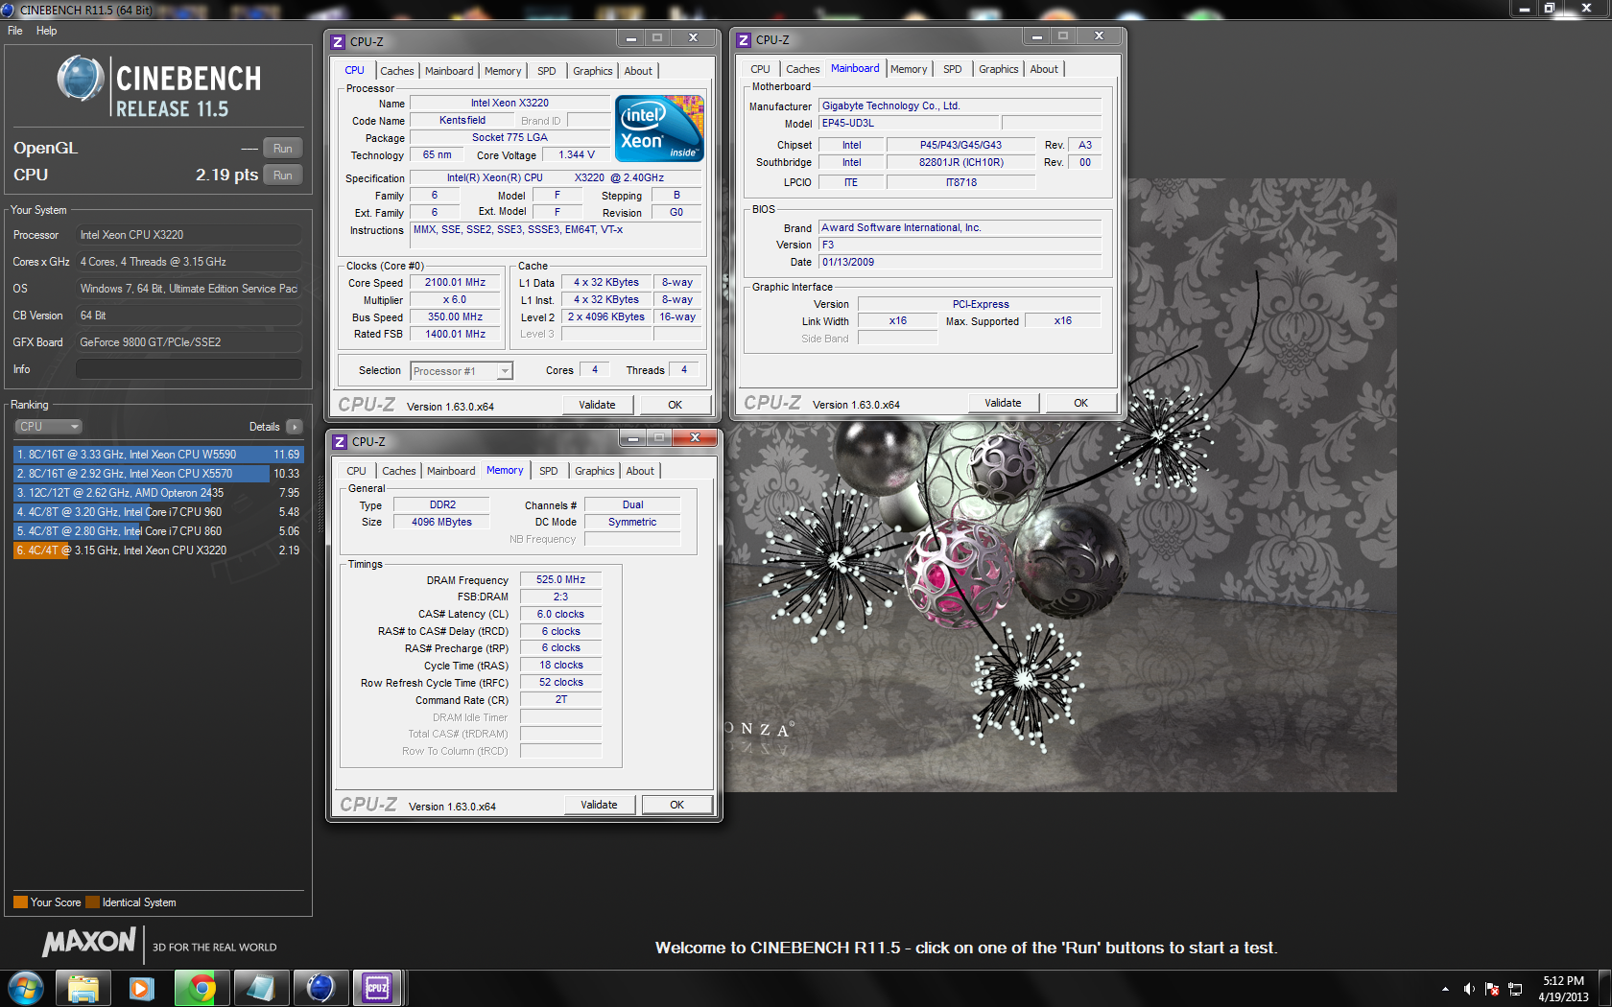This screenshot has height=1007, width=1612.
Task: Click Show Desktop button at taskbar end
Action: tap(1605, 989)
